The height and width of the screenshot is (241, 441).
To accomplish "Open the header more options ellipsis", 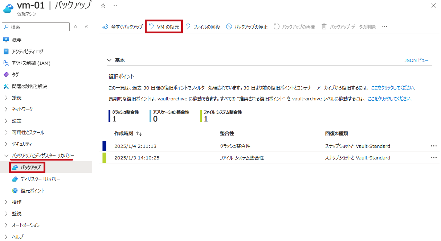I will (115, 5).
